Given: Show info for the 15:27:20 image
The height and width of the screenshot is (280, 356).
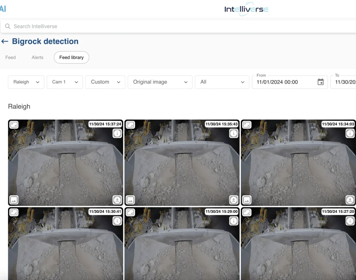Looking at the screenshot, I should (350, 221).
